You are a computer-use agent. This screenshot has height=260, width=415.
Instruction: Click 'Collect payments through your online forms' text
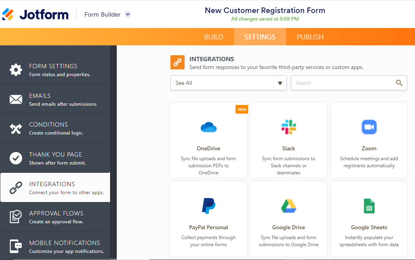pyautogui.click(x=209, y=241)
